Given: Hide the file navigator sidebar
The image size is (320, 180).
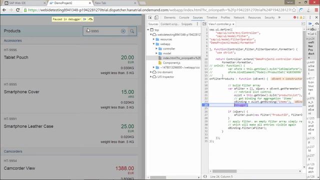Looking at the screenshot, I should pyautogui.click(x=204, y=24).
